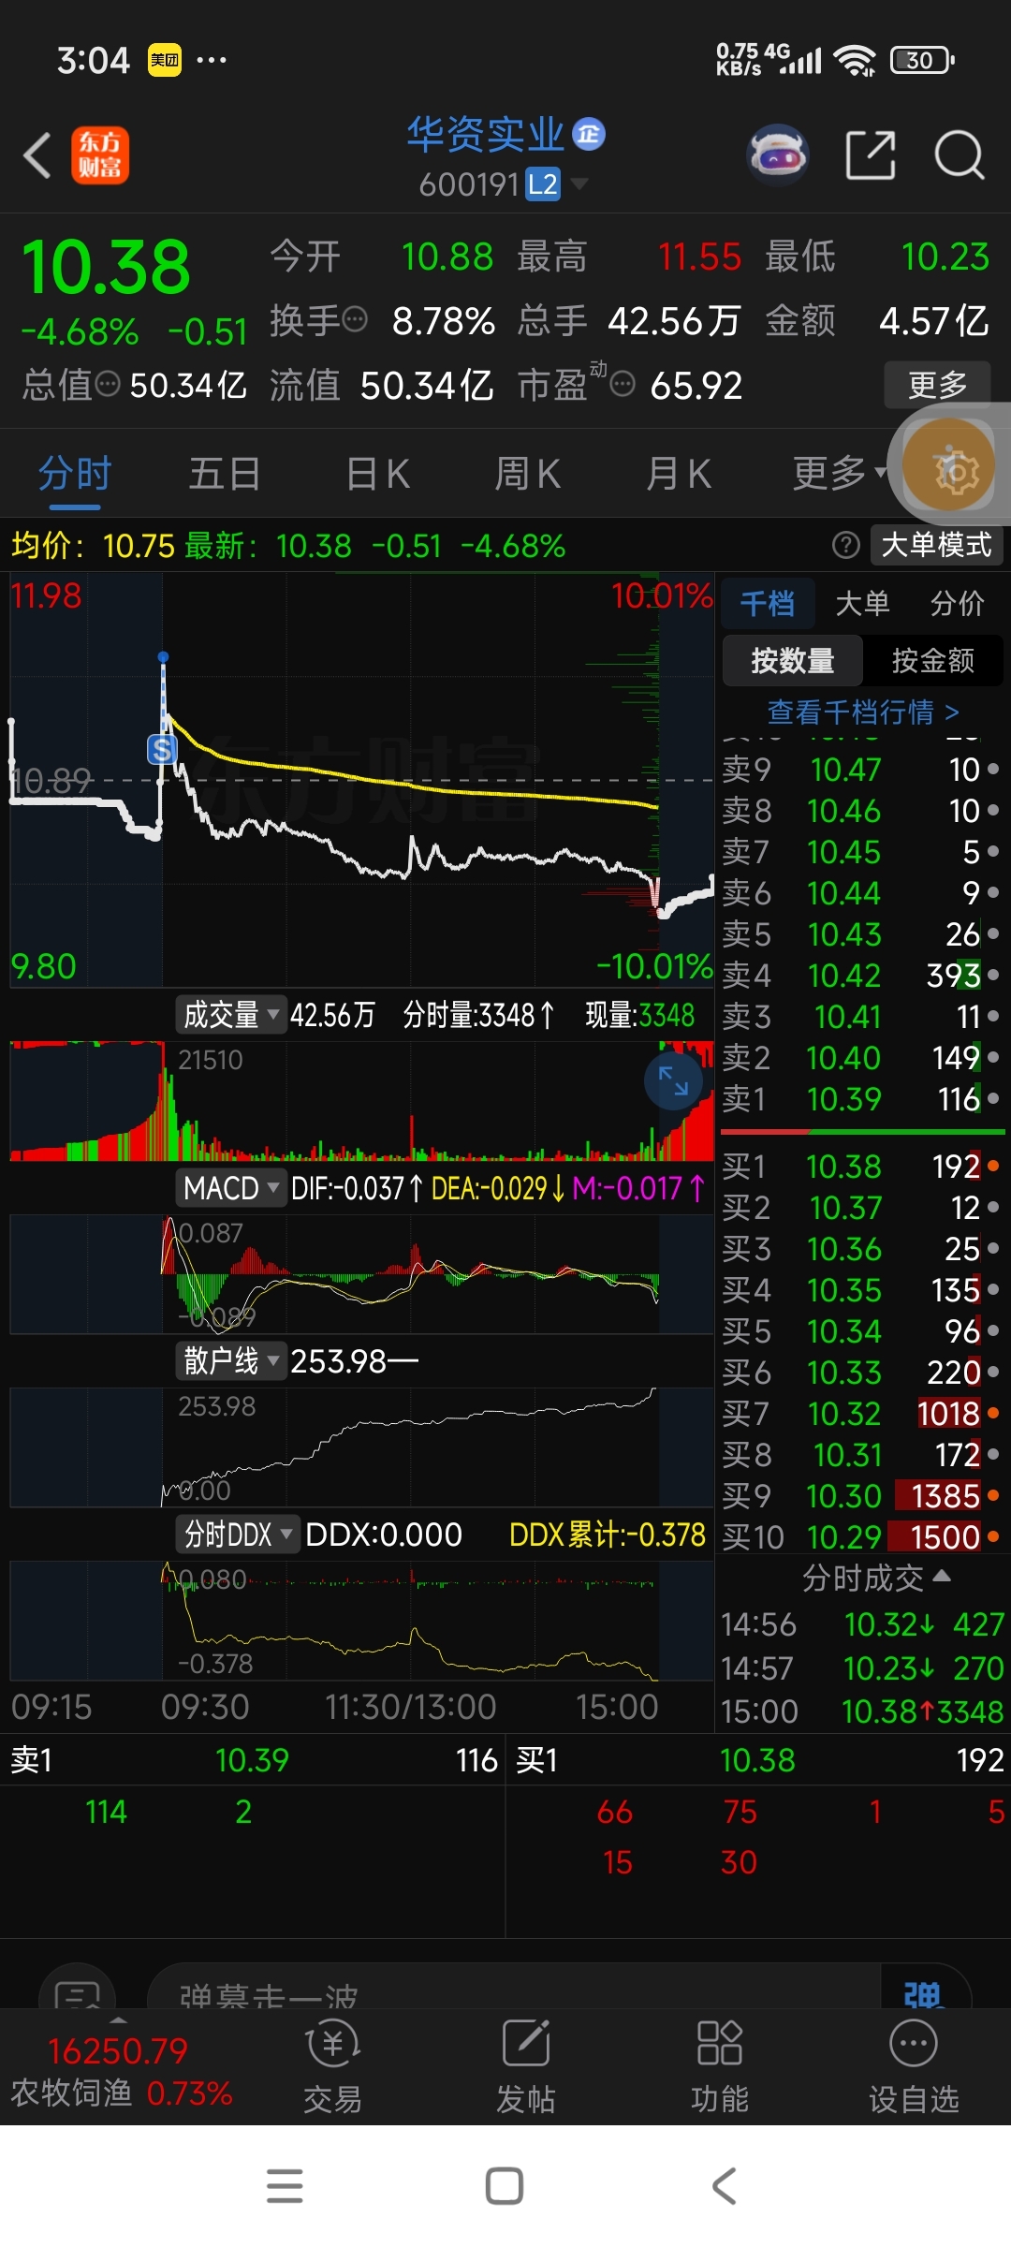
Task: Tap the 卖1 10.39 queue header
Action: [253, 1760]
